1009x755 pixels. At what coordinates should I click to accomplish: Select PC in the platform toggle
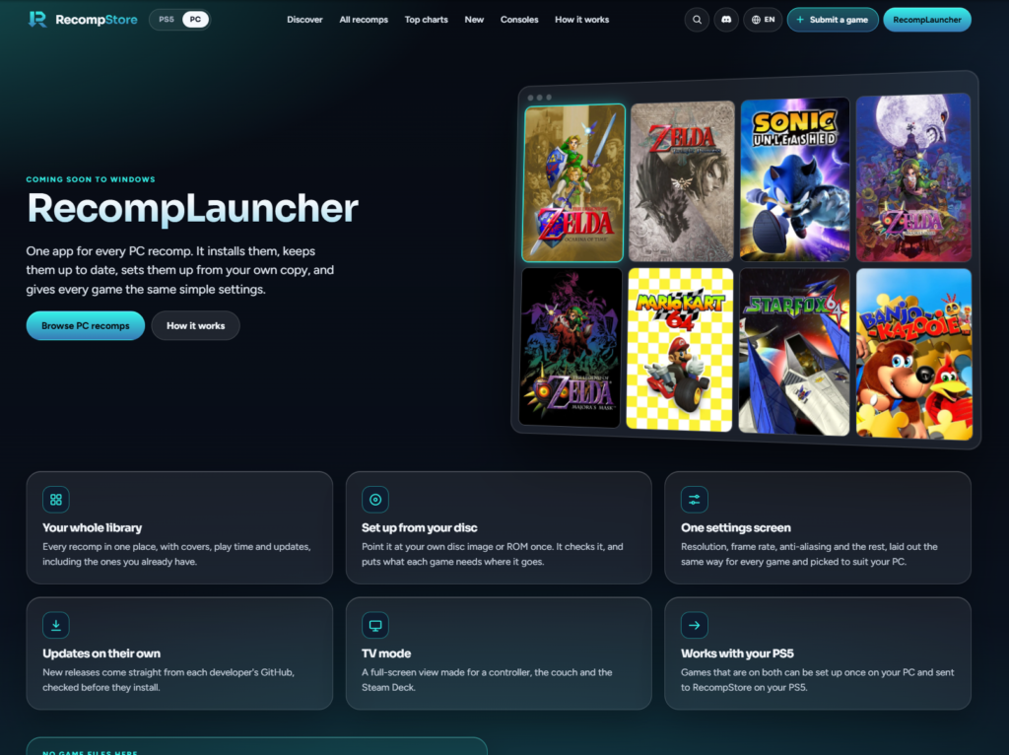click(x=196, y=20)
